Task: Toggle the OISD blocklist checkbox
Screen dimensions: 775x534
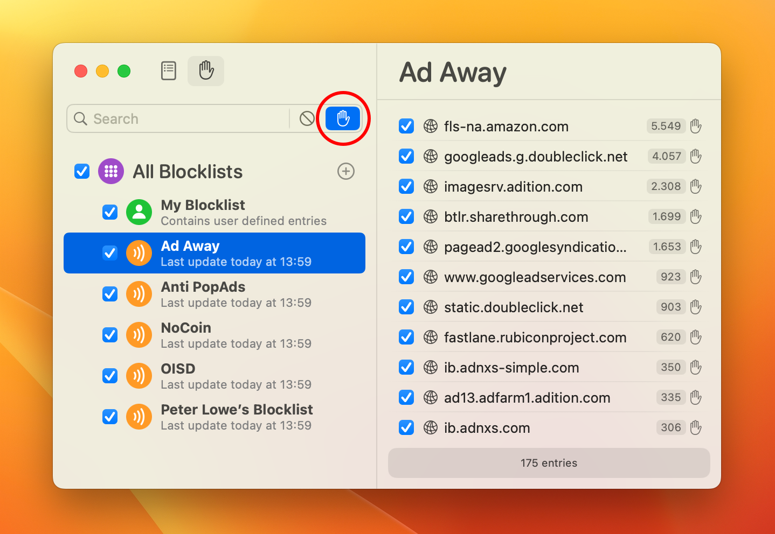Action: (110, 376)
